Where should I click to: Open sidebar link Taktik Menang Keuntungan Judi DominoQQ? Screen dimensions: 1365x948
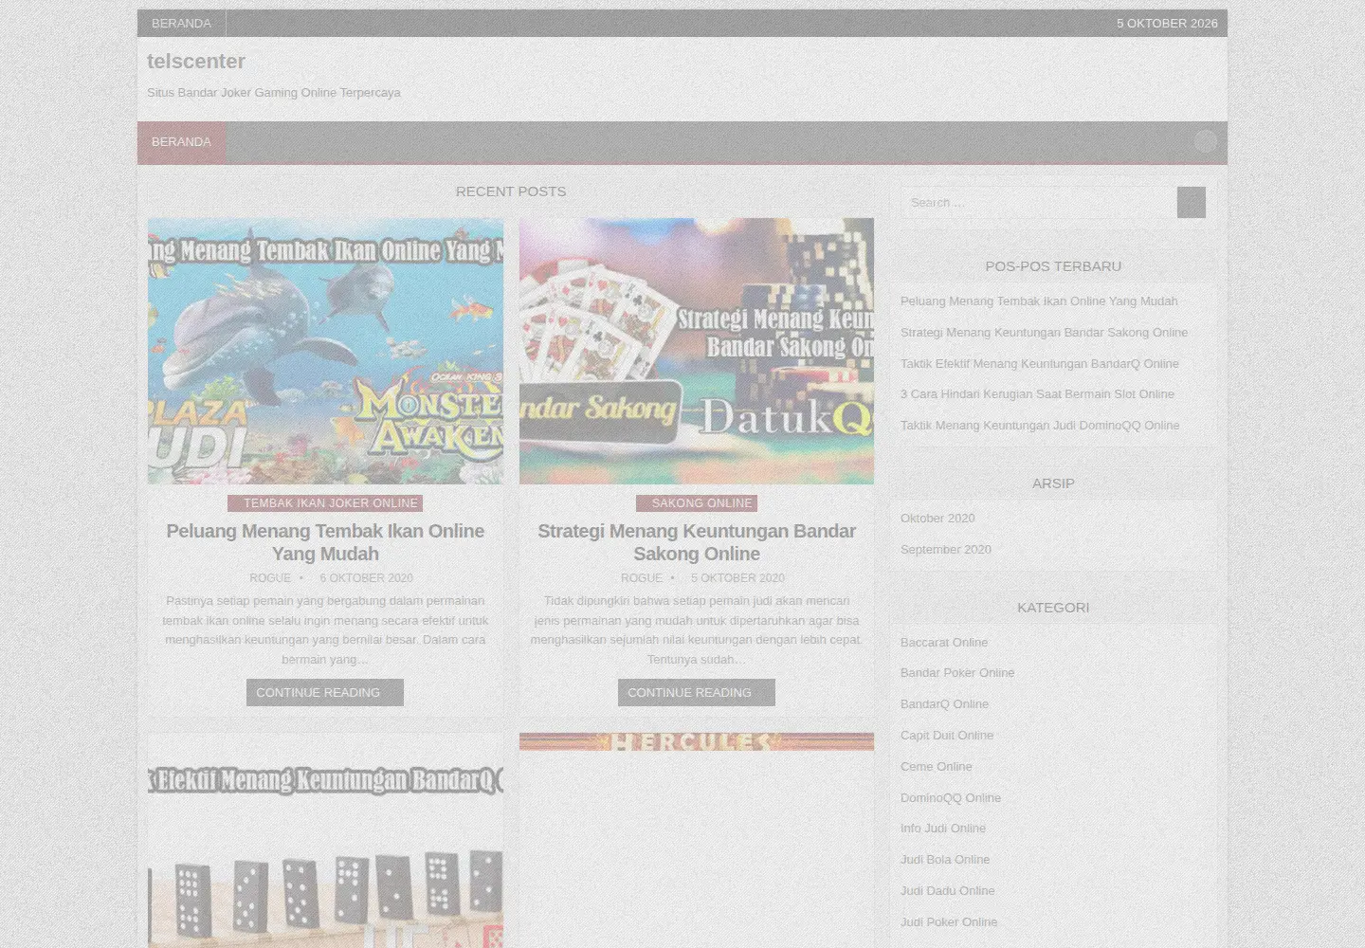(1040, 425)
